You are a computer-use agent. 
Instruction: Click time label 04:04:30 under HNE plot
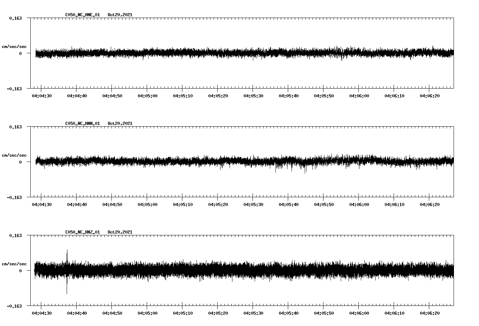coord(42,96)
